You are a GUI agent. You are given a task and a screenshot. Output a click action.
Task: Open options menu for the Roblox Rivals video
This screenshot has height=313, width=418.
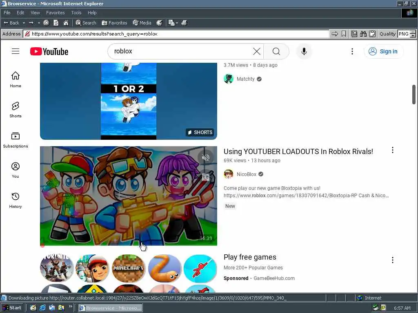392,150
